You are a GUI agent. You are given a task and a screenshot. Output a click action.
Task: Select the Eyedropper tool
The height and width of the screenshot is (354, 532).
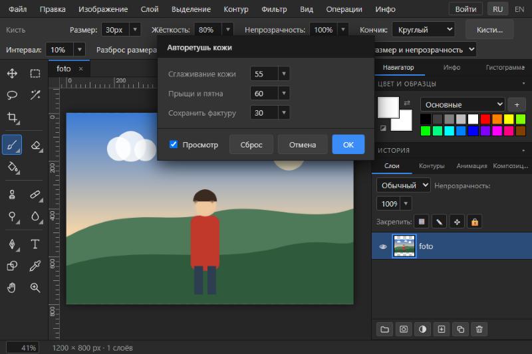(x=35, y=266)
